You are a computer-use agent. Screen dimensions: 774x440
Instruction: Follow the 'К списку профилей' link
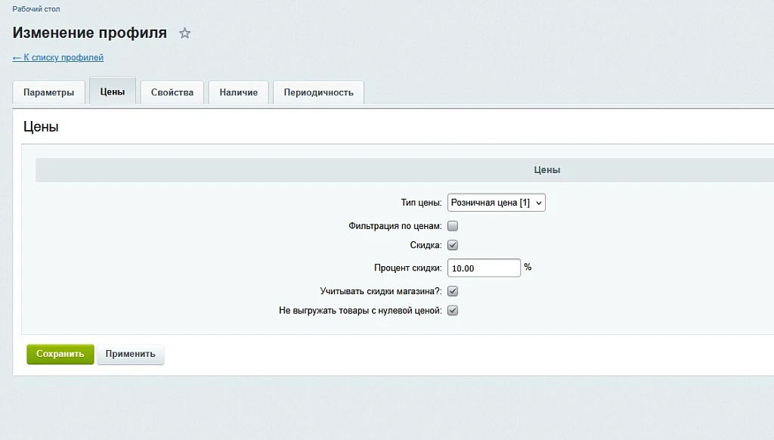click(57, 57)
